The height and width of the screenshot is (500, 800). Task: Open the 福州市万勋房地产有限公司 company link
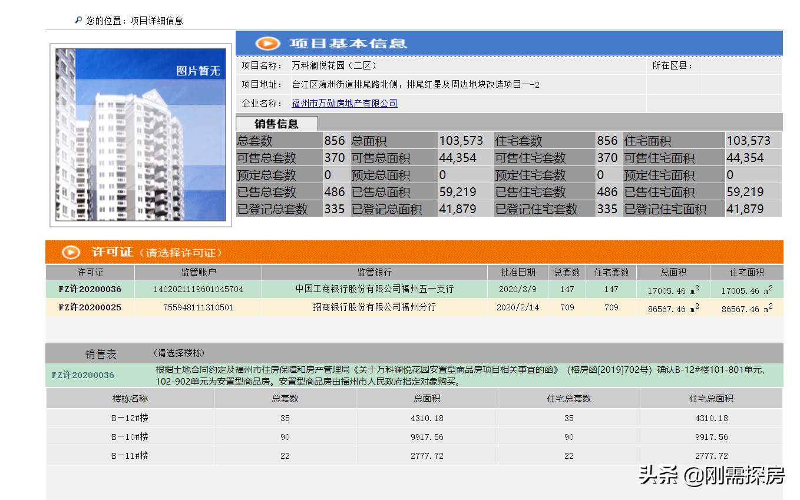coord(345,103)
